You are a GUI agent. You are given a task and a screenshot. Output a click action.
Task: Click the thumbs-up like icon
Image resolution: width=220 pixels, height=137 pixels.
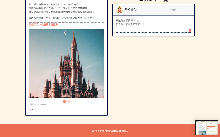pos(30,110)
